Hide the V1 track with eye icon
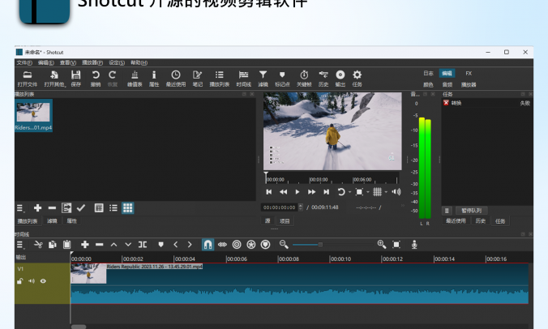The width and height of the screenshot is (548, 329). tap(43, 281)
